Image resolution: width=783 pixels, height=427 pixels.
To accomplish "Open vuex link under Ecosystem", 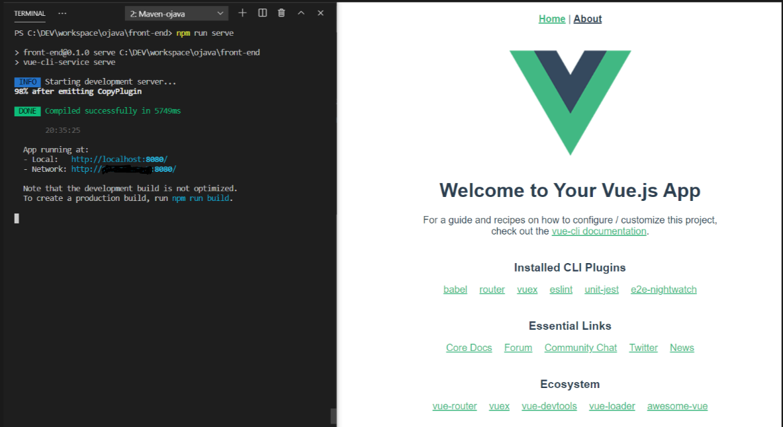I will [x=499, y=406].
